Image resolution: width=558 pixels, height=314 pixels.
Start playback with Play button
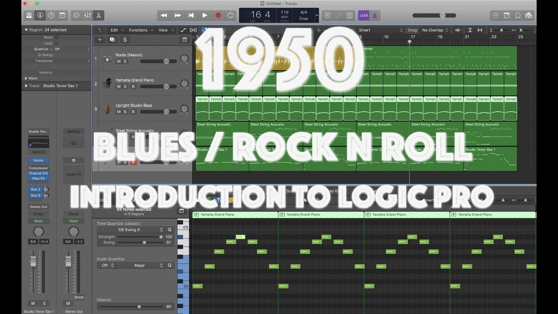point(204,15)
